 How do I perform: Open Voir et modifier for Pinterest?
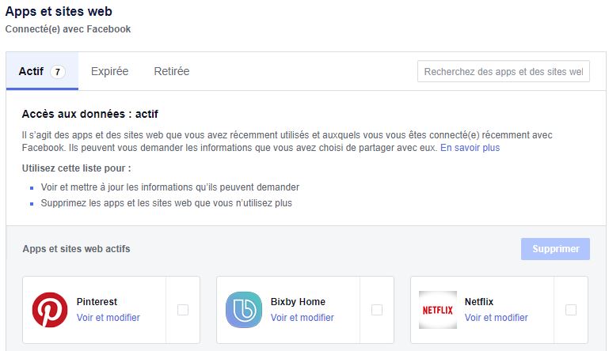point(108,318)
